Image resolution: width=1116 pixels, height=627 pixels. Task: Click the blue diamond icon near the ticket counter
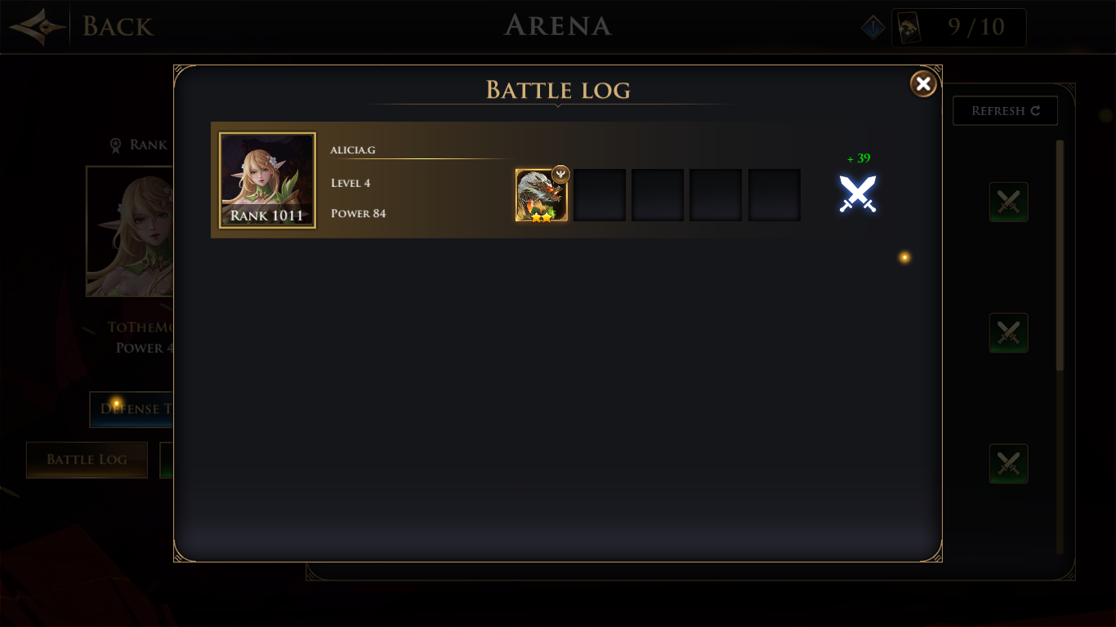tap(873, 29)
